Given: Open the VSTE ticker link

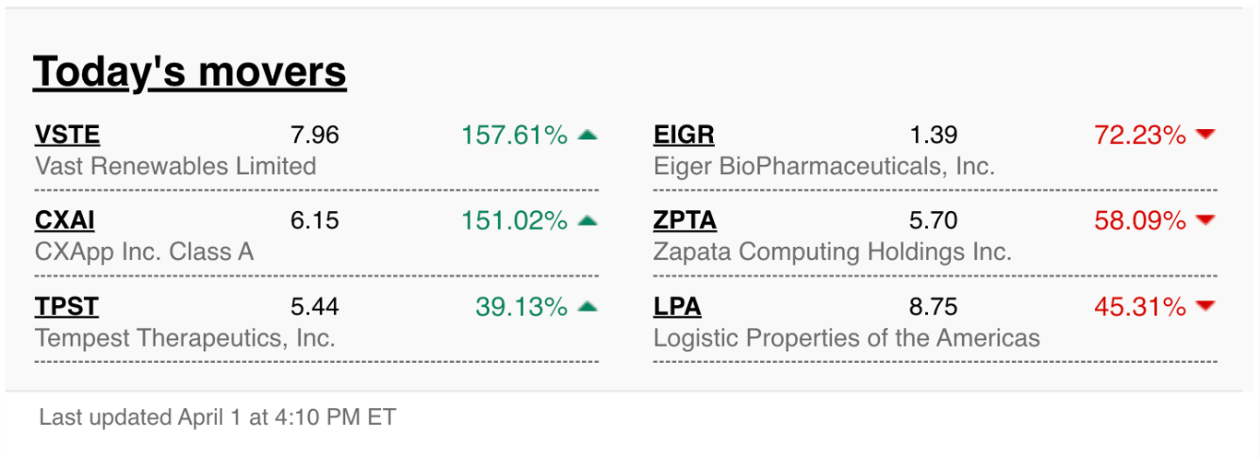Looking at the screenshot, I should pos(67,135).
